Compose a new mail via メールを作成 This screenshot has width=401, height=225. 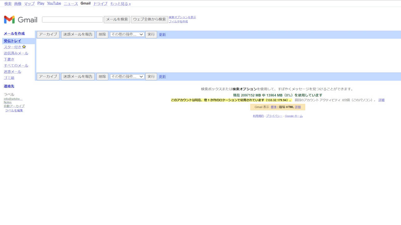click(x=14, y=33)
